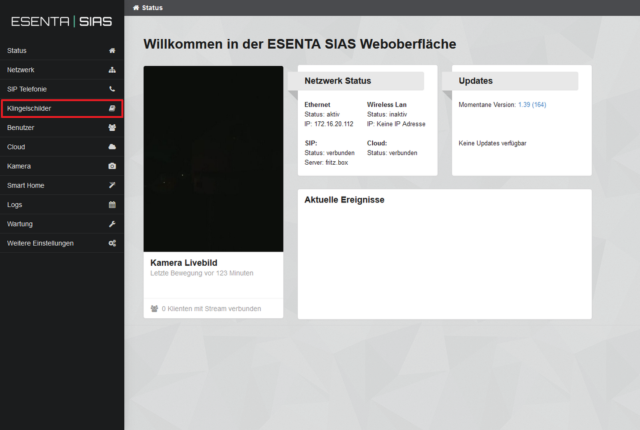The height and width of the screenshot is (430, 640).
Task: Click the 'Aktuelle Ereignisse' heading
Action: pos(344,200)
